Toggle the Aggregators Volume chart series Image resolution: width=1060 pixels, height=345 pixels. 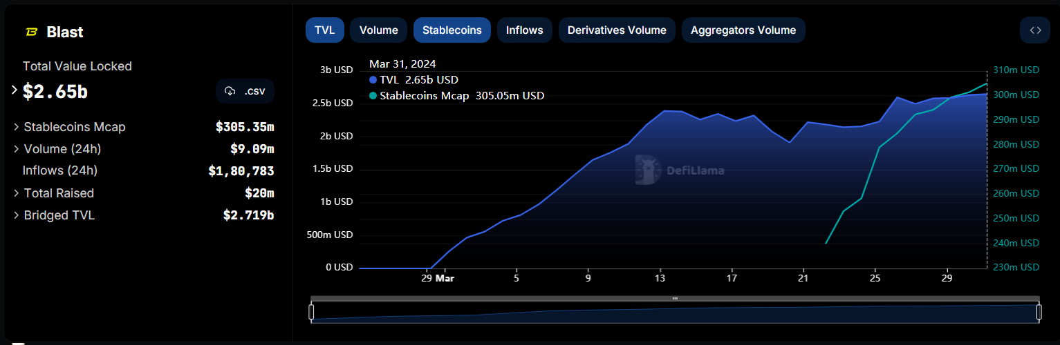[743, 30]
